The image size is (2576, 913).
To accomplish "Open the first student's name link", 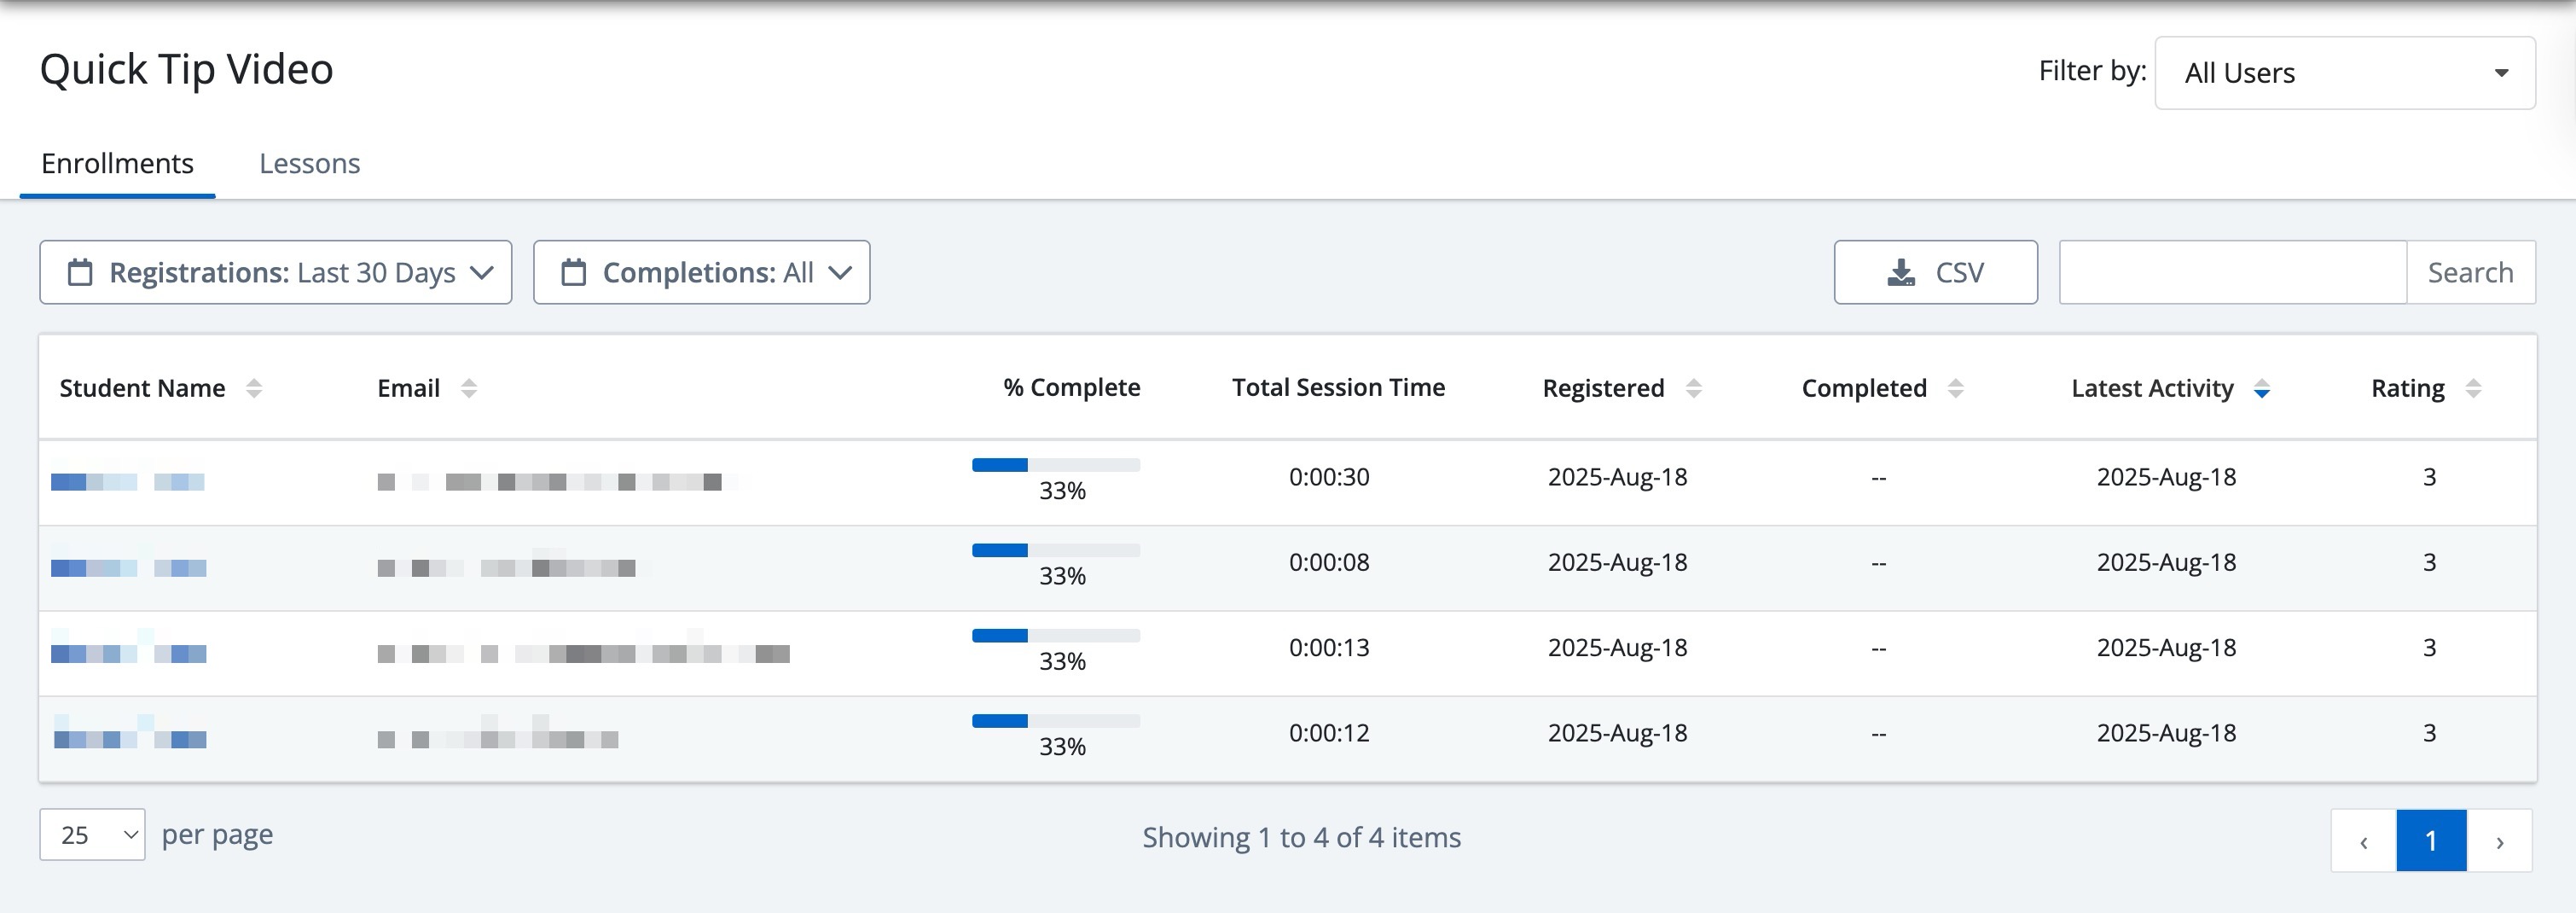I will pos(128,482).
